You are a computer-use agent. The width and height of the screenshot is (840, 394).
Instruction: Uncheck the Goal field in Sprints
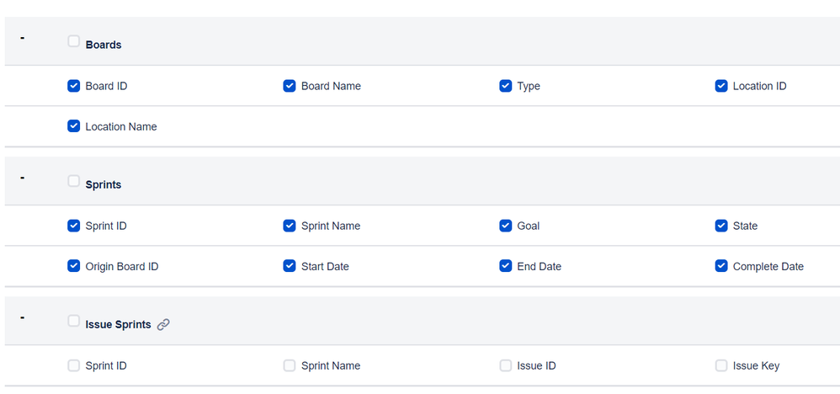506,226
